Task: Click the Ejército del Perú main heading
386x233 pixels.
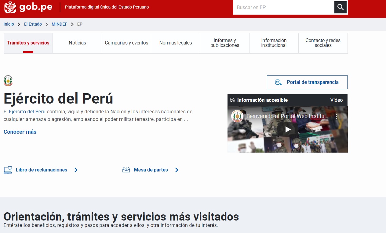Action: [x=58, y=98]
